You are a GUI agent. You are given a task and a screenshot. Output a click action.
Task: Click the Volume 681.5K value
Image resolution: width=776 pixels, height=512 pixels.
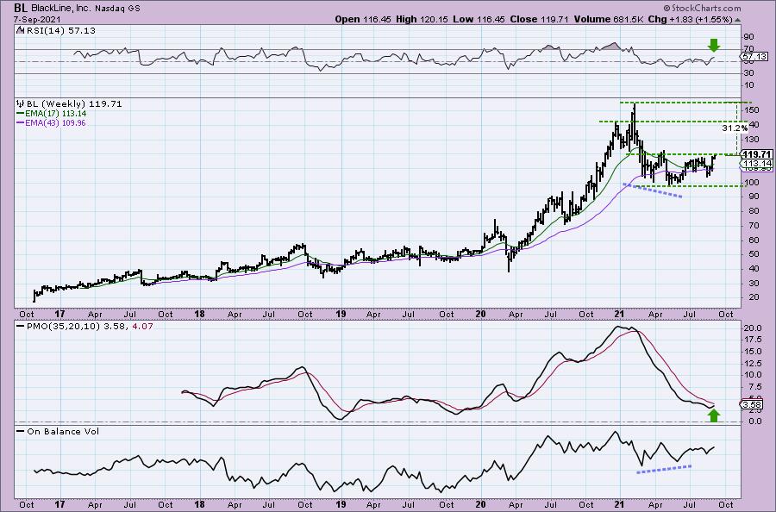point(610,19)
